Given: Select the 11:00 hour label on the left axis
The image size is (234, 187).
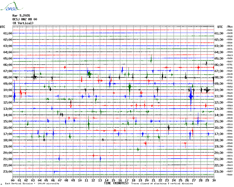Looking at the screenshot, I should (x=8, y=96).
